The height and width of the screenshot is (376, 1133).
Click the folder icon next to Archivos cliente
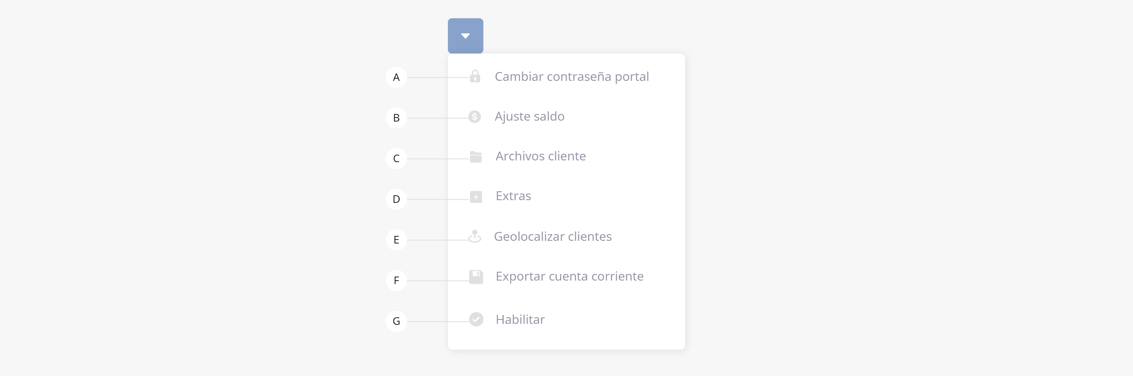[x=476, y=157]
